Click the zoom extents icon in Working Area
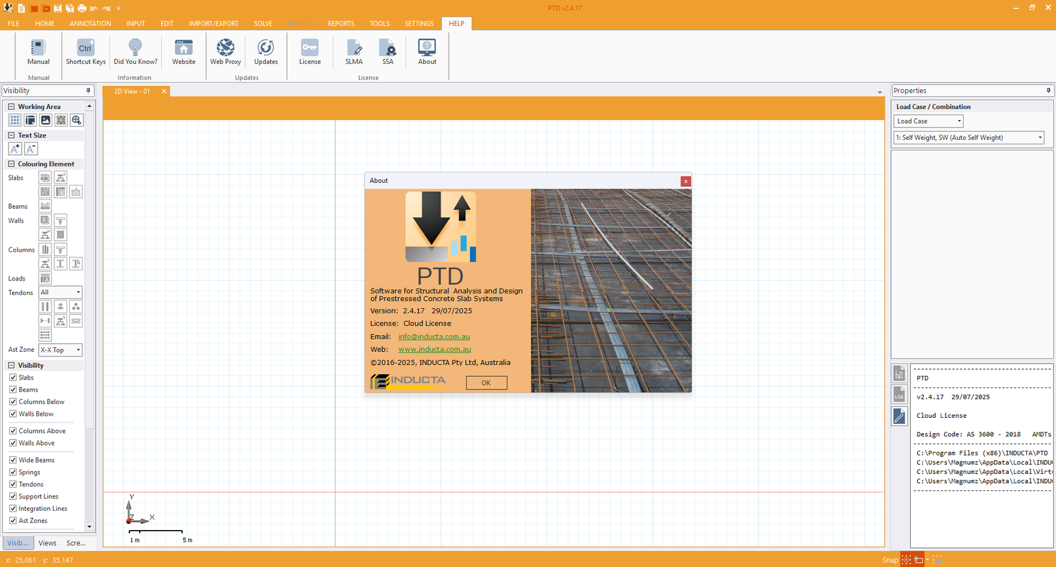Screen dimensions: 1056x567 (77, 120)
